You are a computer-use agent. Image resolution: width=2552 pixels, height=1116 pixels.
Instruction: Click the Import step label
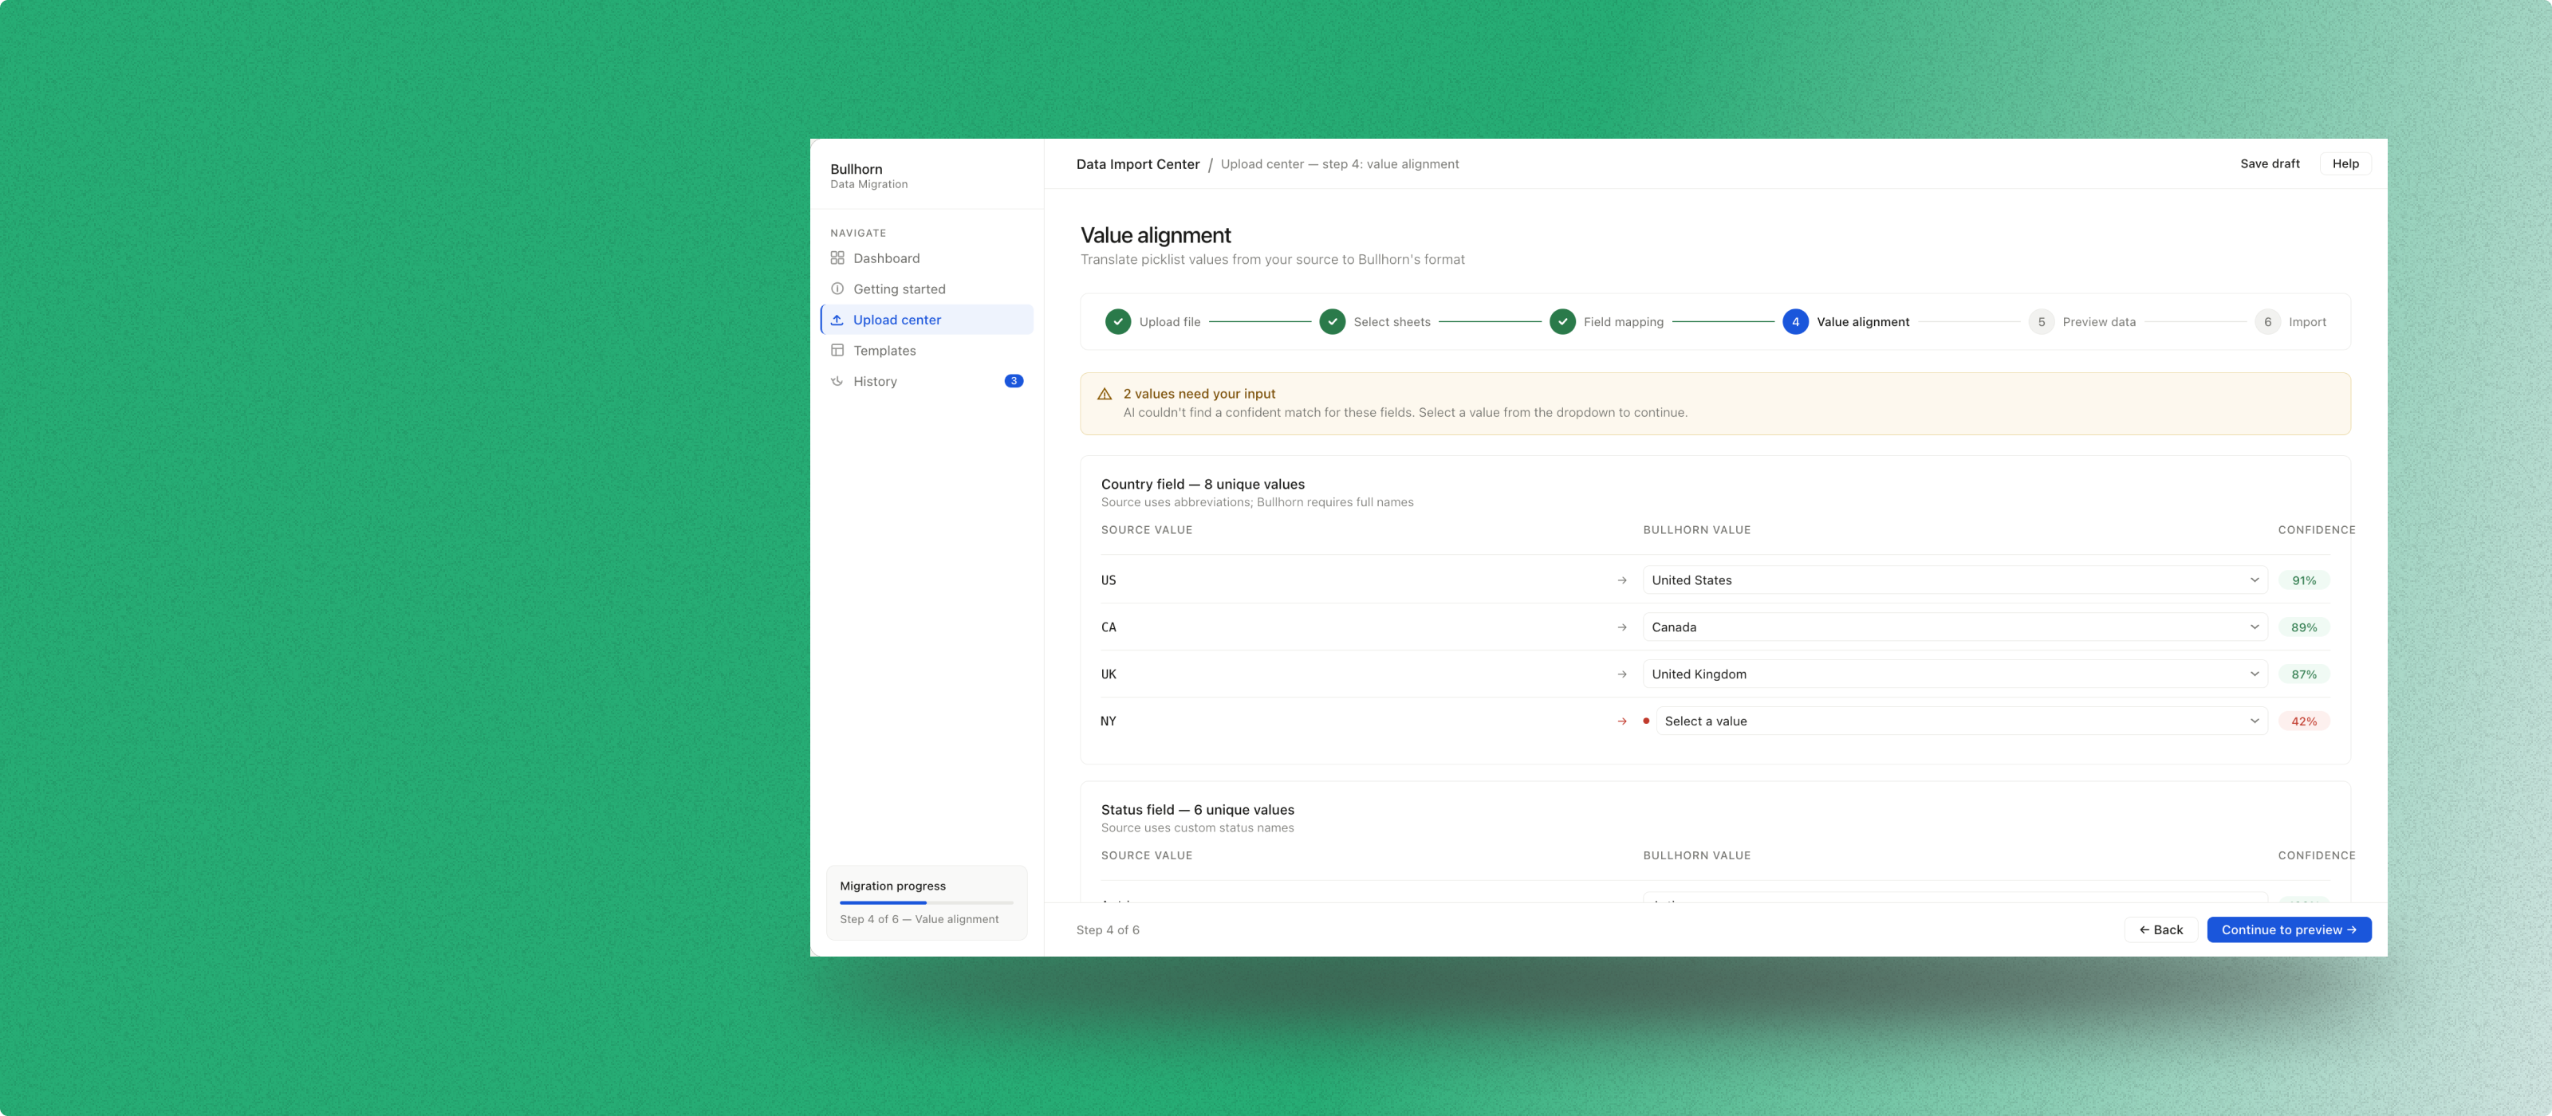click(2307, 323)
